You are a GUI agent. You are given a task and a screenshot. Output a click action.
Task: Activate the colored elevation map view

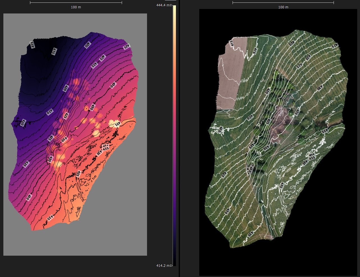click(75, 134)
